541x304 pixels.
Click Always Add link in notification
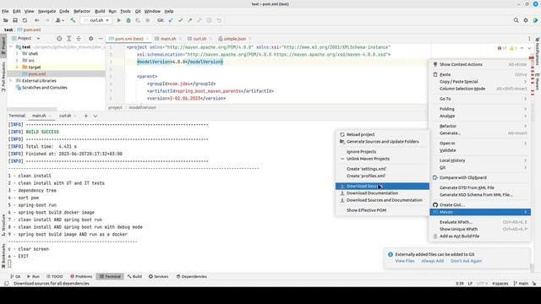point(432,261)
